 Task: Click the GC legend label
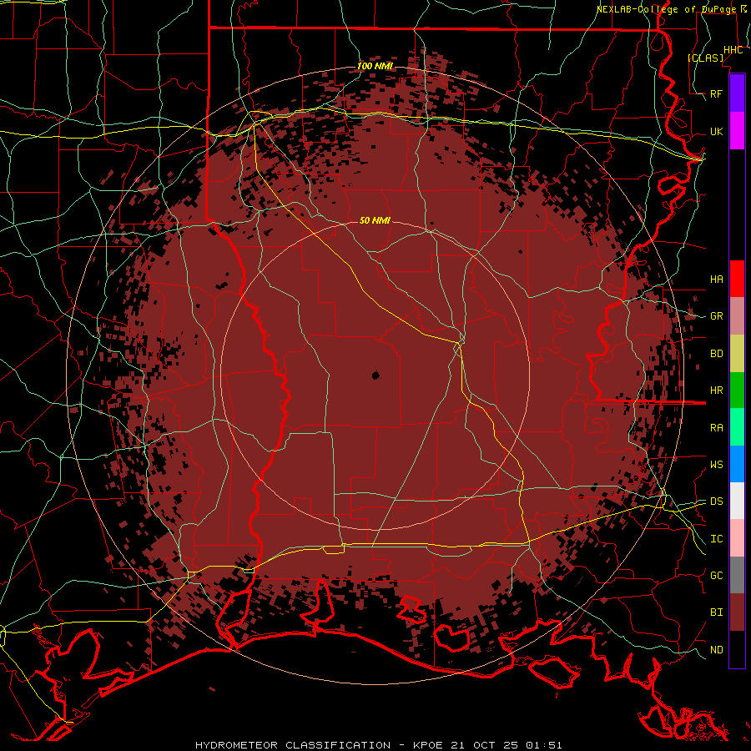point(716,576)
